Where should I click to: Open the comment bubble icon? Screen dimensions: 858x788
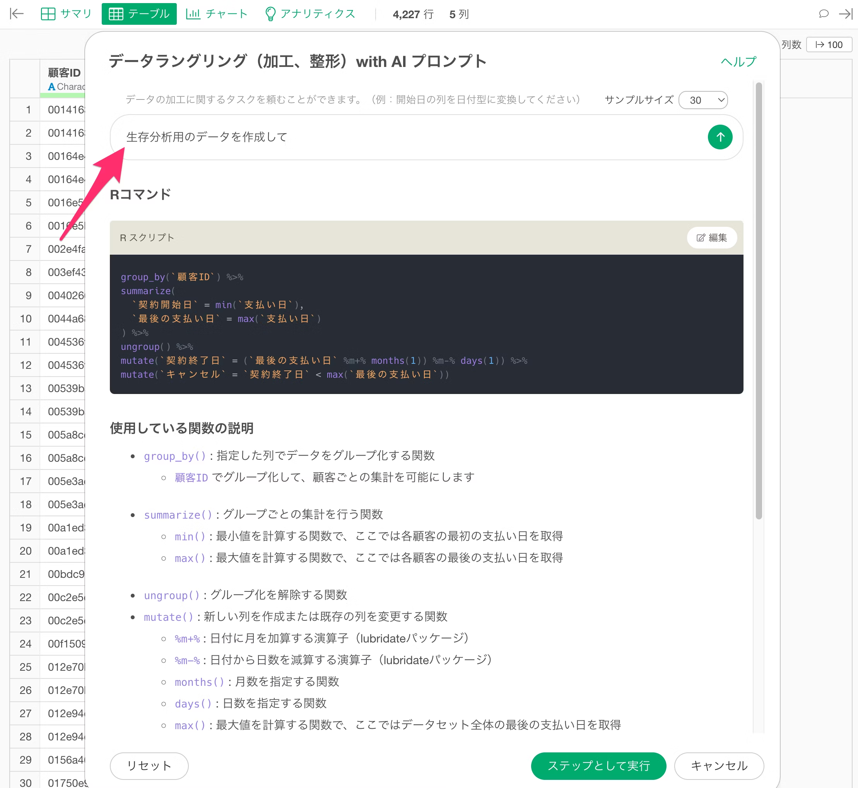(x=824, y=14)
